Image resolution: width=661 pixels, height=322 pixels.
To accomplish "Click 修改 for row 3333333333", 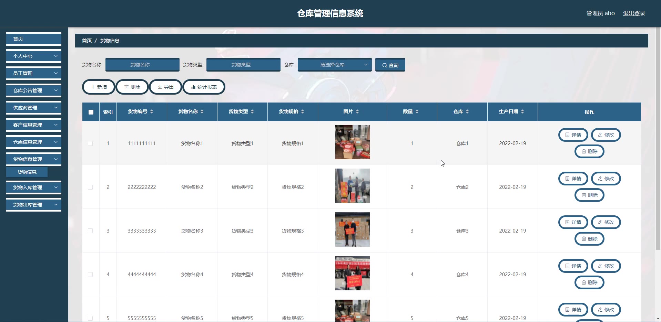I will pos(606,222).
